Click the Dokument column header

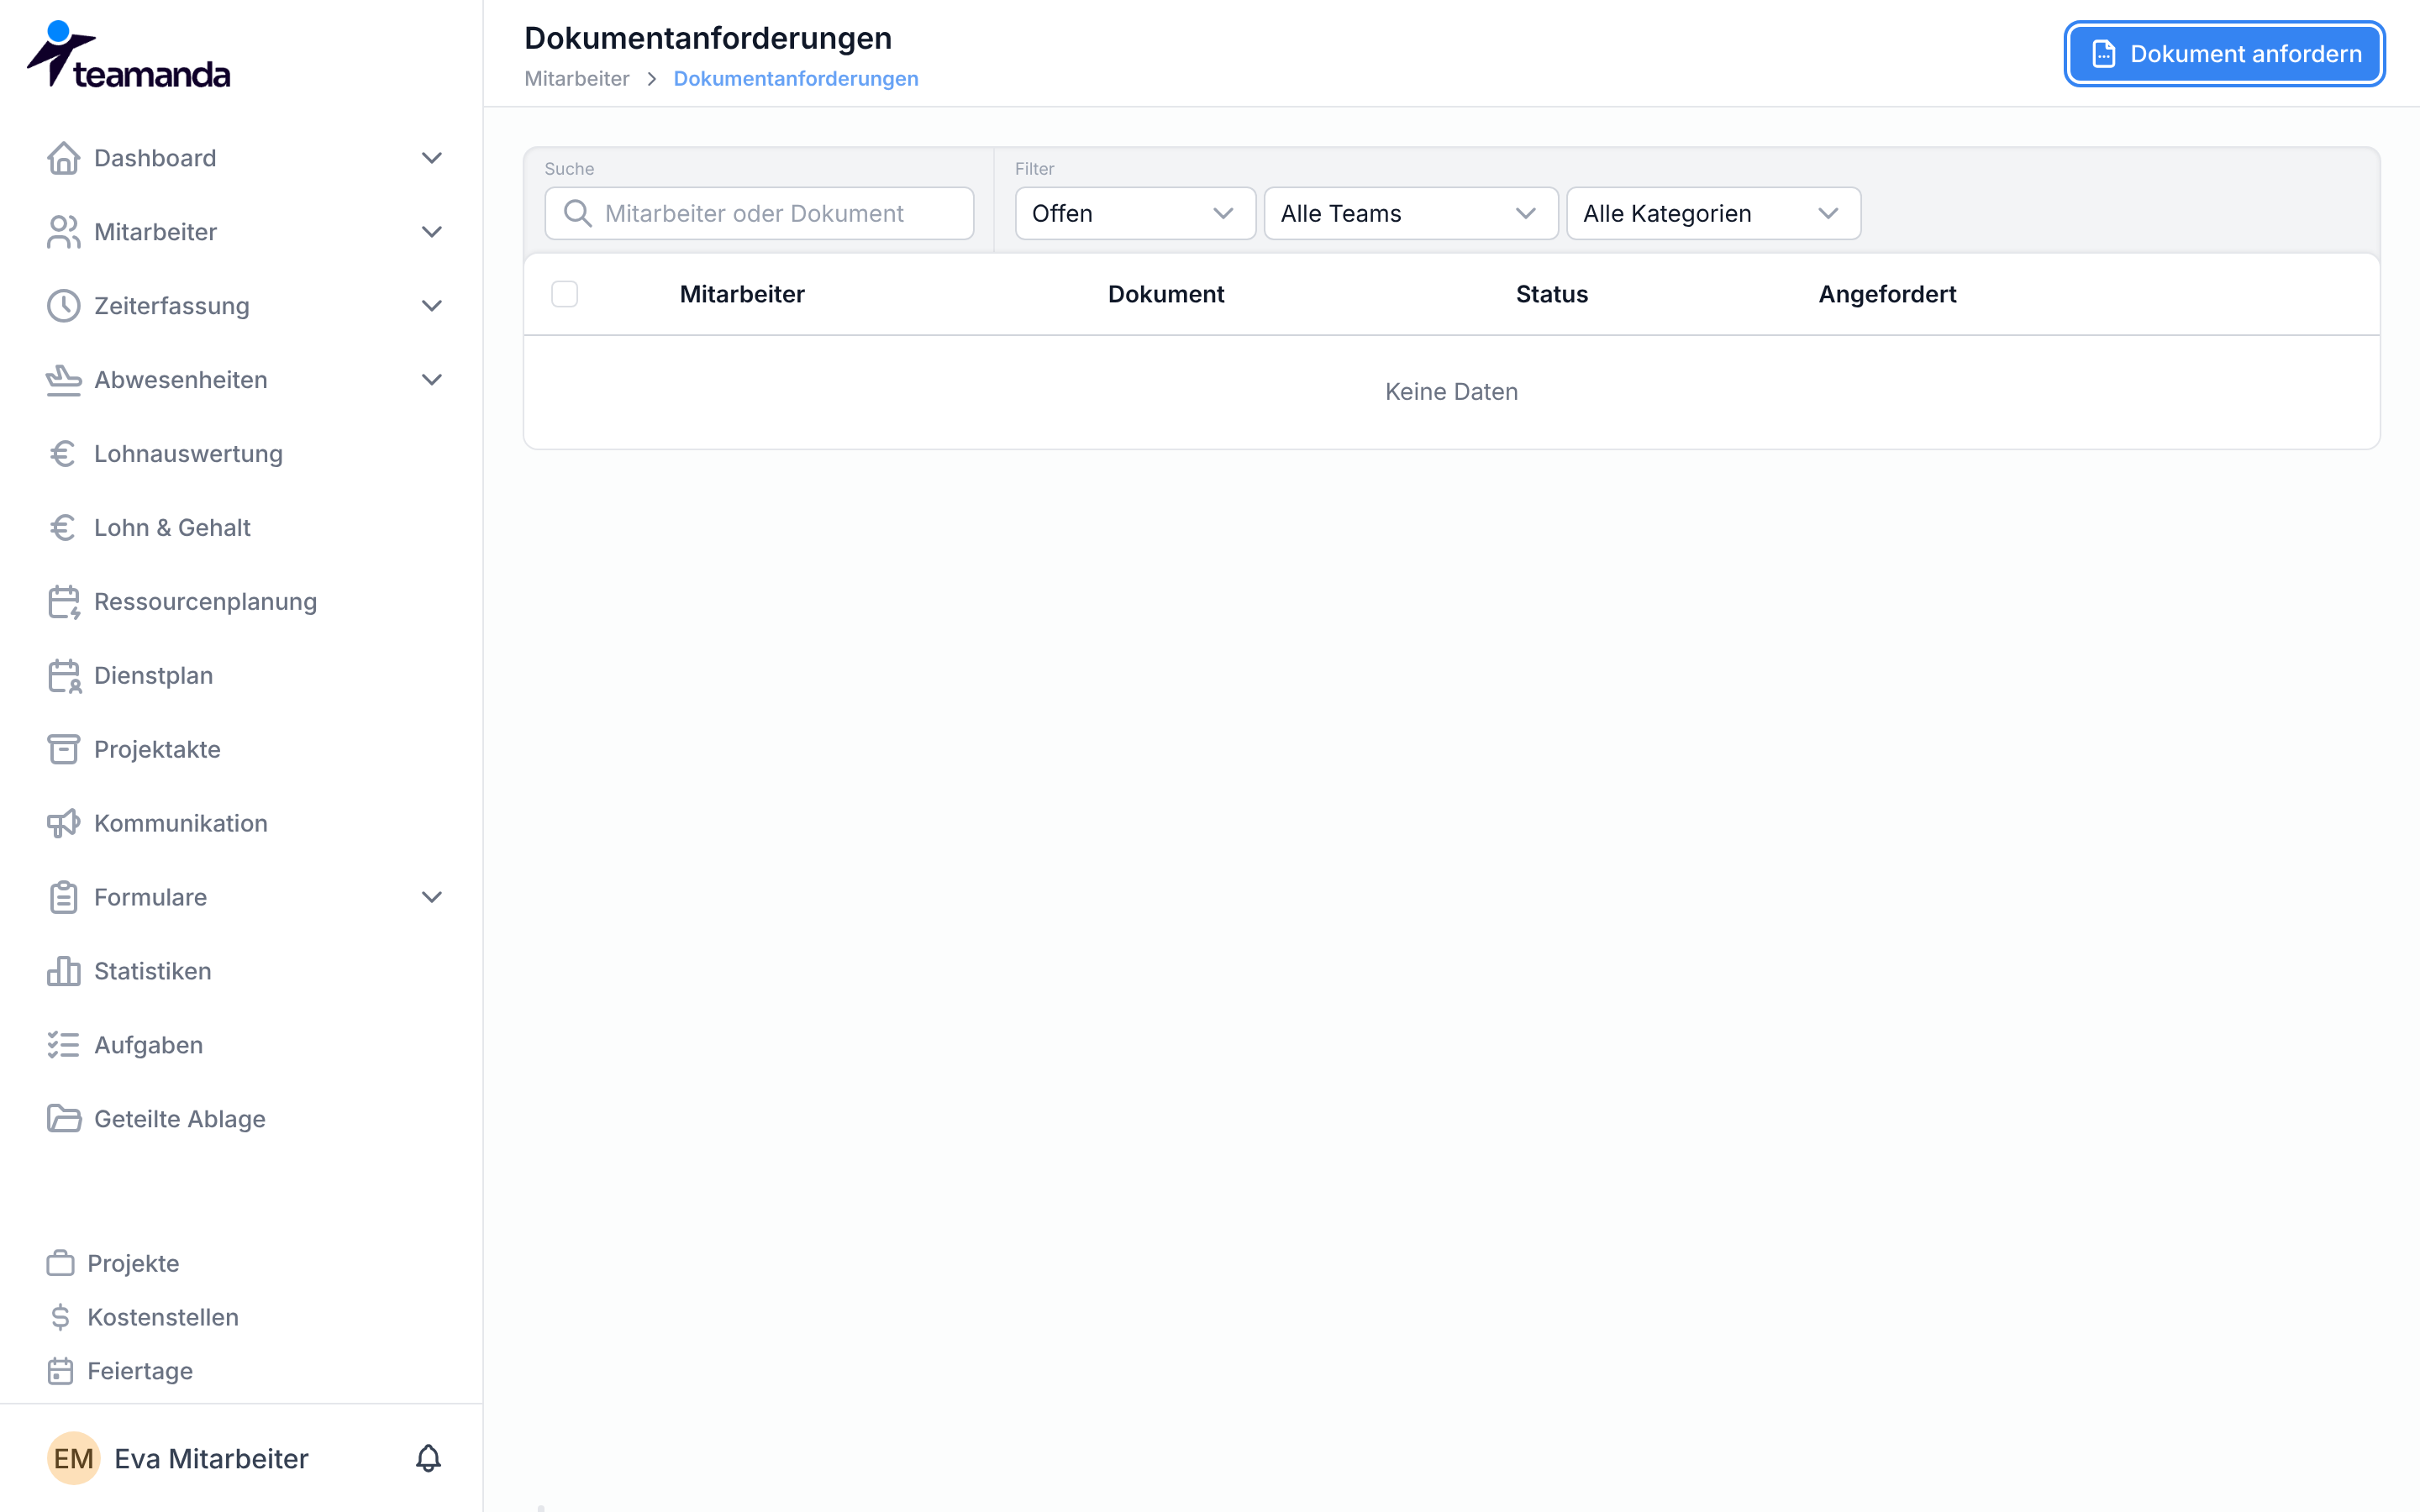pos(1166,294)
